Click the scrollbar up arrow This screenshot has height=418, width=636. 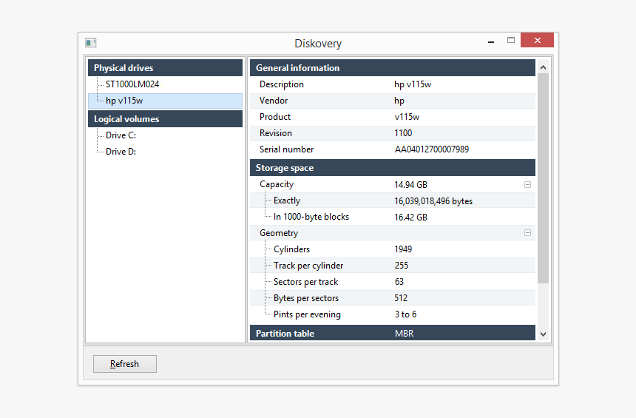(544, 67)
